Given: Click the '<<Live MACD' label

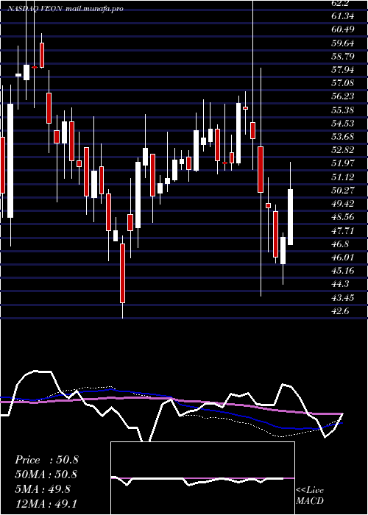Looking at the screenshot, I should 310,496.
